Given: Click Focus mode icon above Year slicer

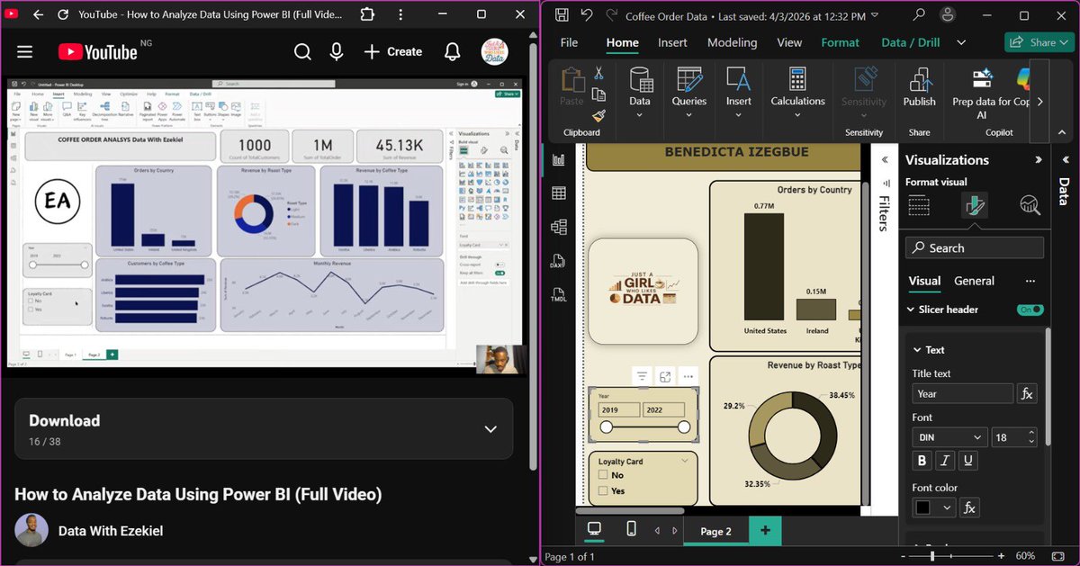Looking at the screenshot, I should [665, 375].
